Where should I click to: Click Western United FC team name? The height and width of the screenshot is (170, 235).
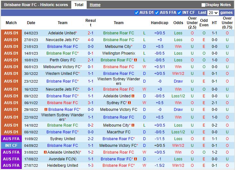click(x=62, y=74)
